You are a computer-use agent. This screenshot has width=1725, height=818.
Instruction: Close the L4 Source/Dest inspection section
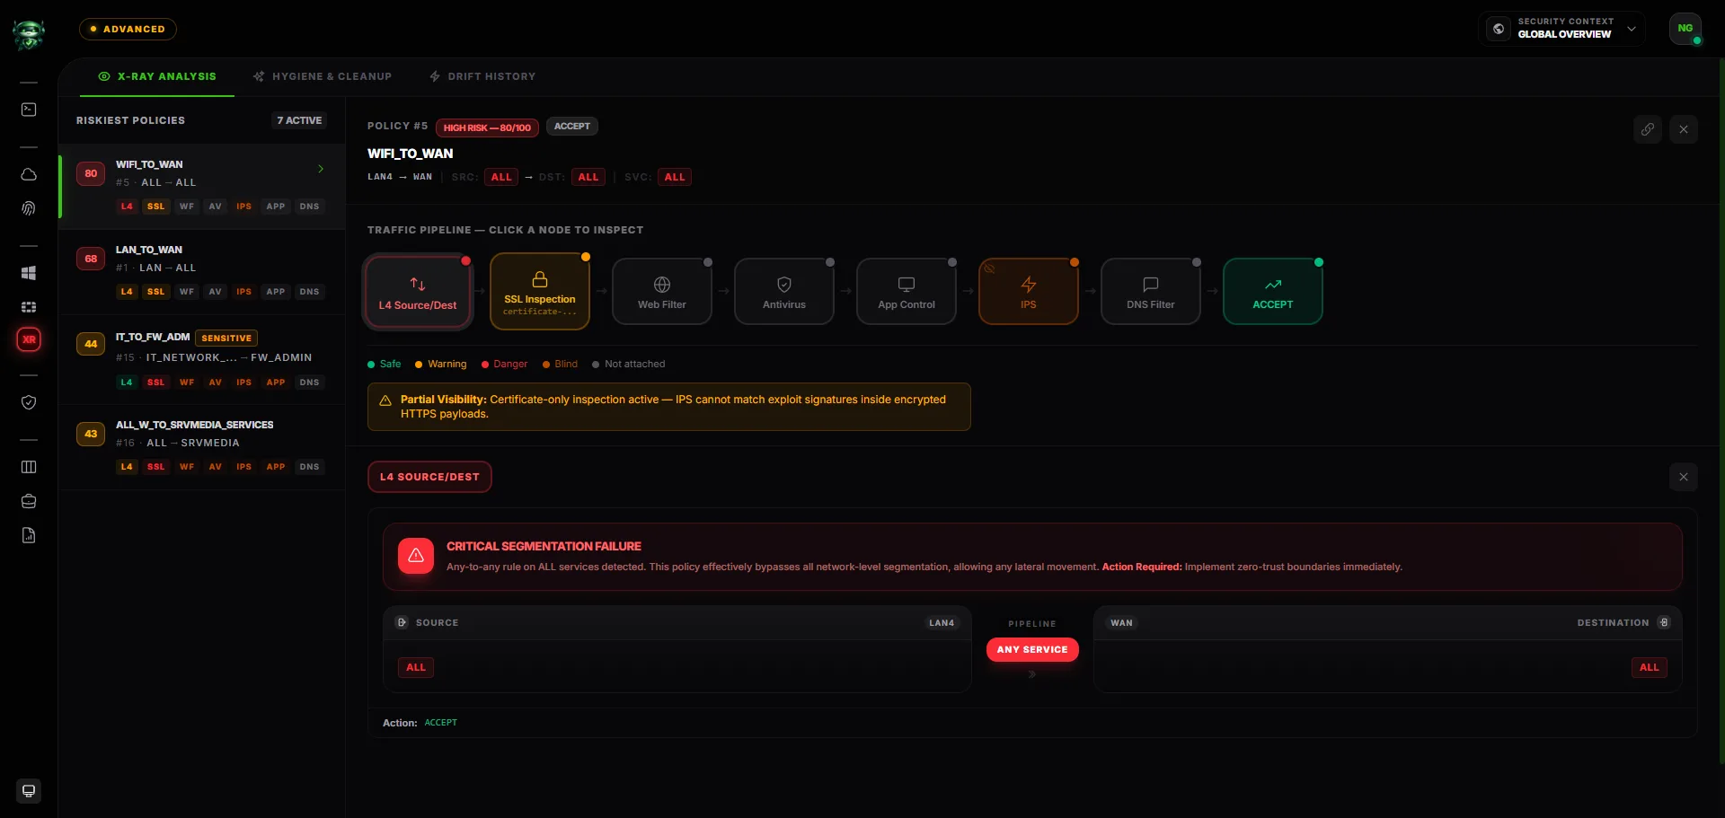(x=1684, y=477)
